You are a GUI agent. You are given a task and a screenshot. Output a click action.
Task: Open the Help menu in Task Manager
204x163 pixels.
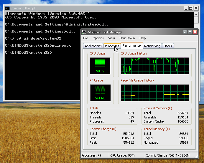tap(143, 38)
